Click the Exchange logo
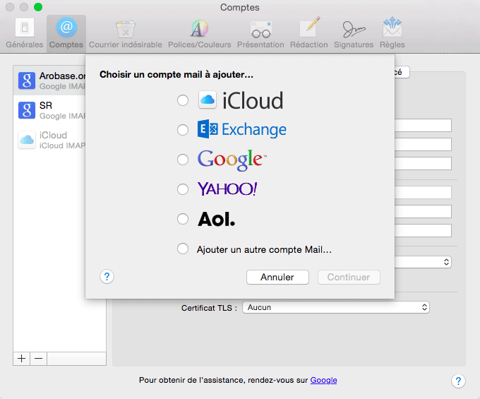480x399 pixels. coord(242,129)
